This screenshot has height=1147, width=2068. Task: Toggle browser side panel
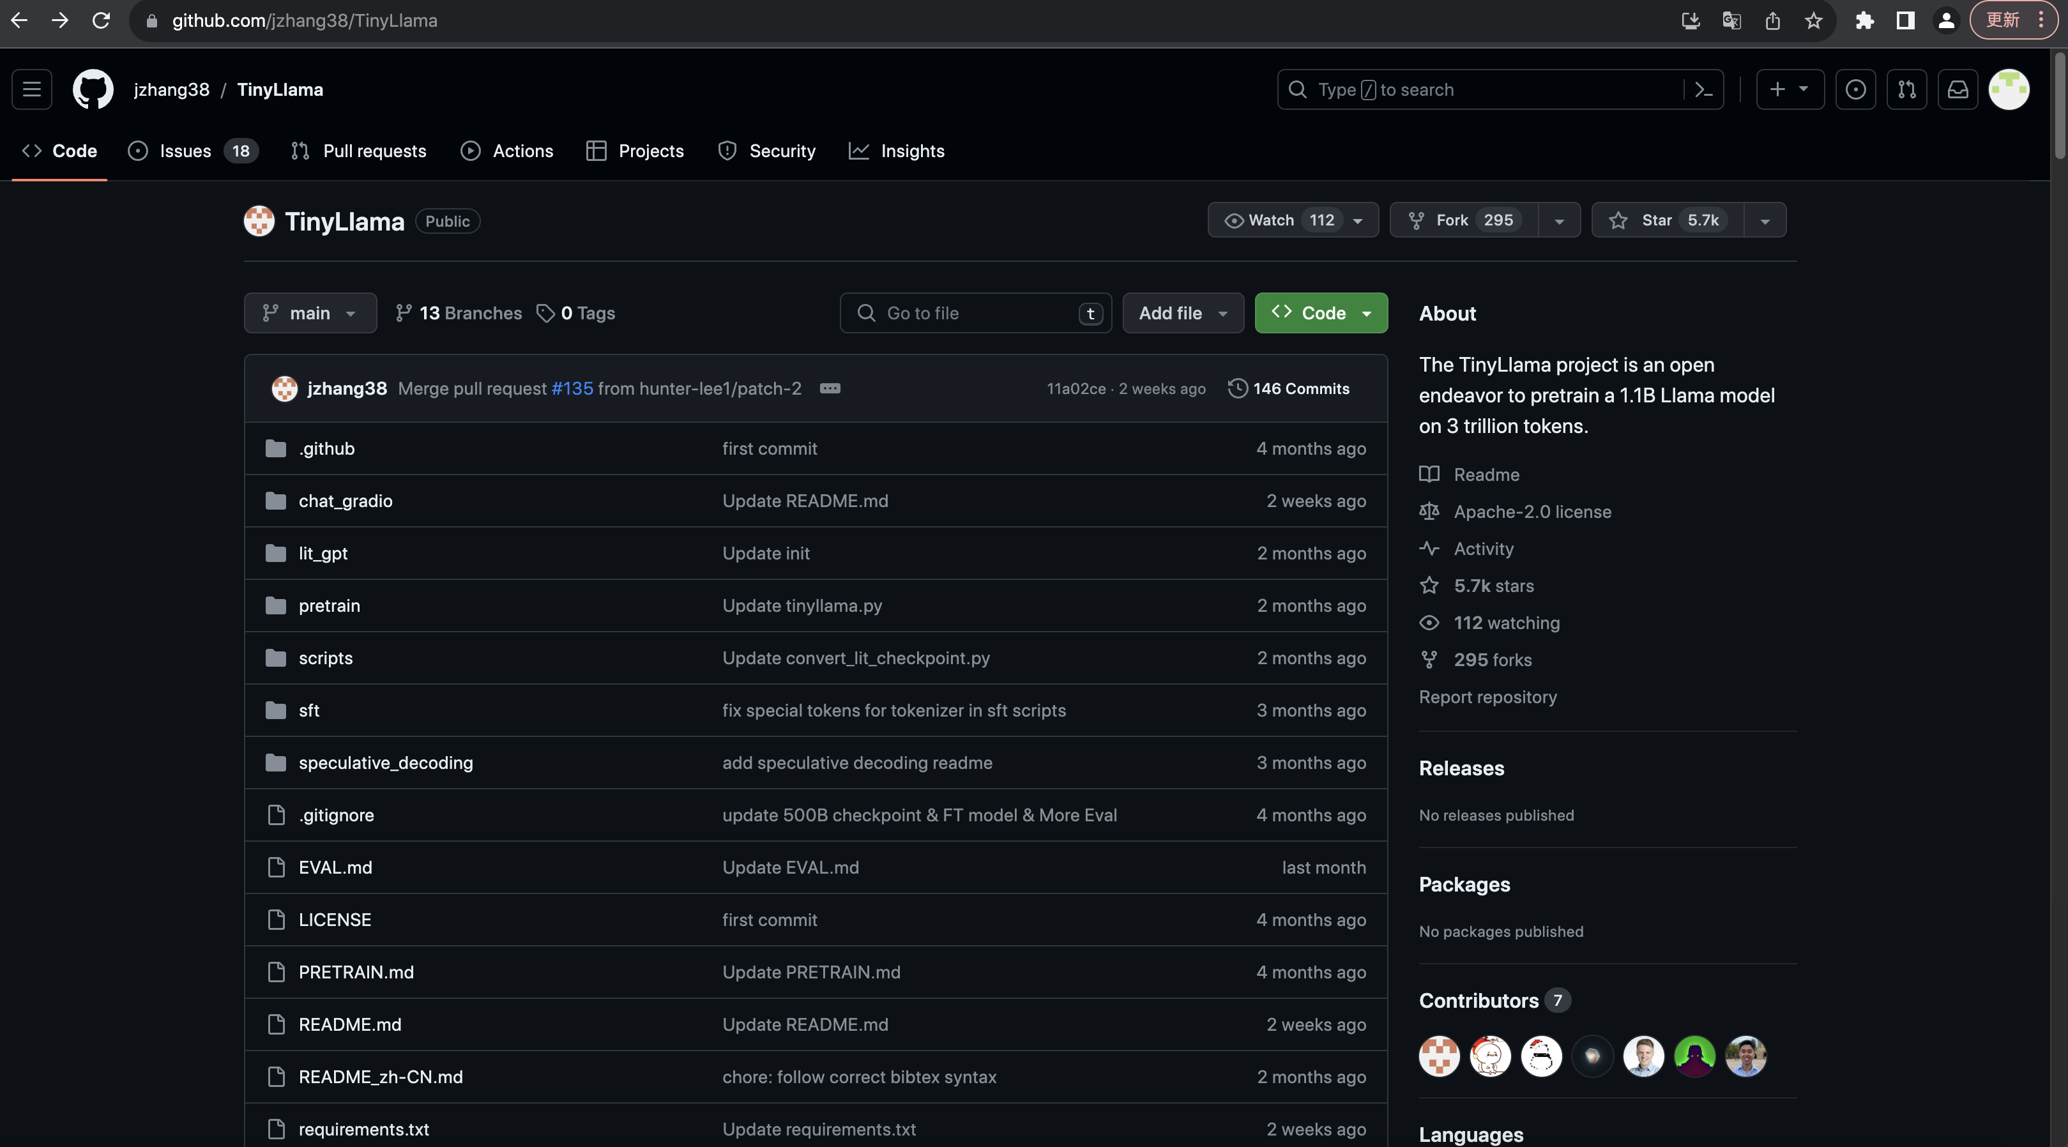point(1905,21)
